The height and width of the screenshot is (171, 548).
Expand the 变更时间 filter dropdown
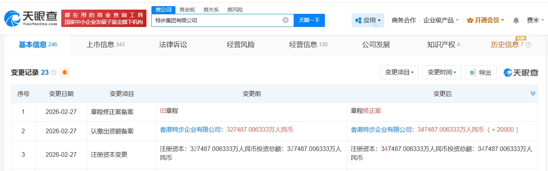point(442,72)
